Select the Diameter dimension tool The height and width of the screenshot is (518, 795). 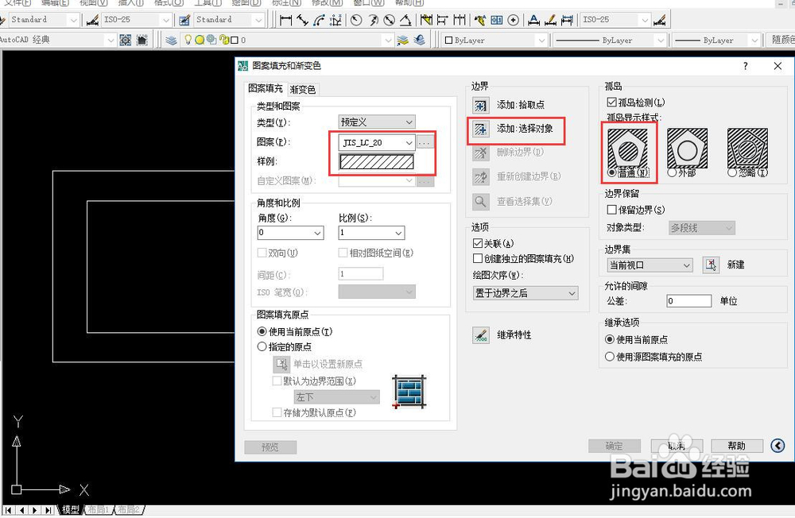[390, 21]
